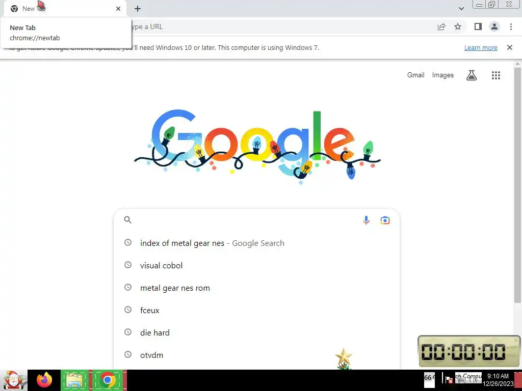The image size is (522, 391).
Task: Select suggestion 'otvdm'
Action: pos(256,355)
